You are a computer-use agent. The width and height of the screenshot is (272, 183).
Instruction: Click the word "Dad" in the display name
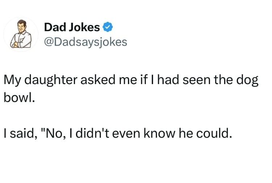pos(55,27)
